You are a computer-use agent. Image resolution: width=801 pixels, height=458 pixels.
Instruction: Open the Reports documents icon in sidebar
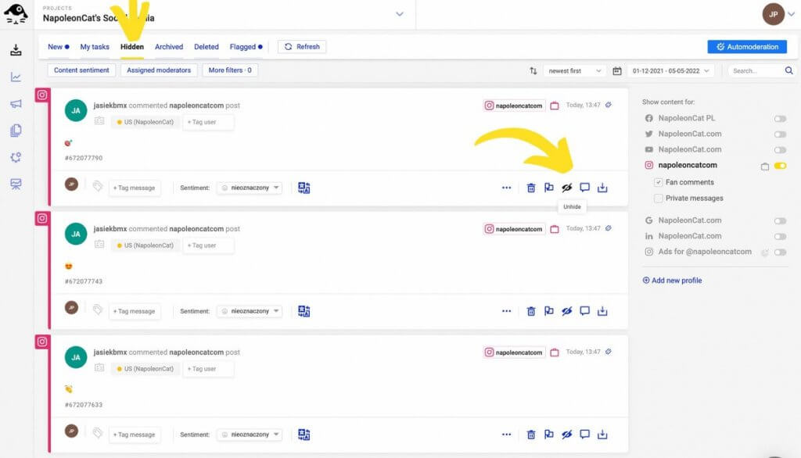[16, 131]
